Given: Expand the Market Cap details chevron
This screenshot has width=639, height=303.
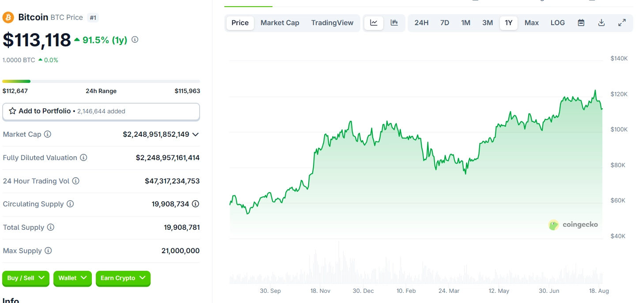Looking at the screenshot, I should click(196, 134).
